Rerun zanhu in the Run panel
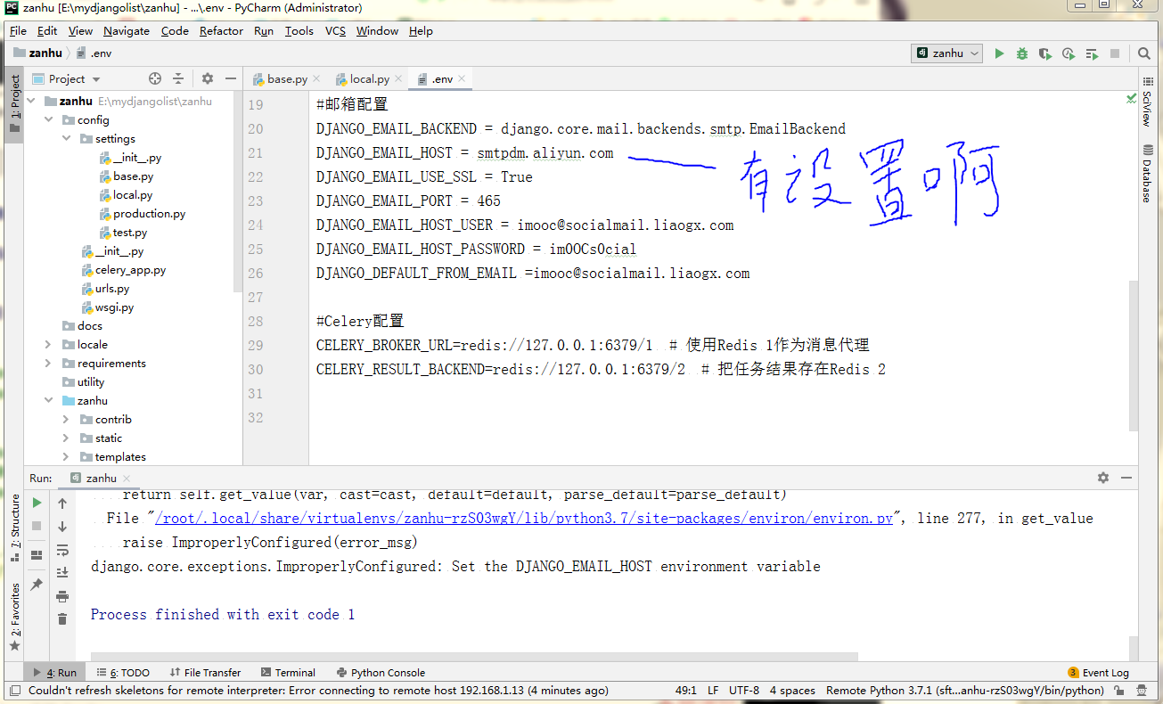 (37, 503)
